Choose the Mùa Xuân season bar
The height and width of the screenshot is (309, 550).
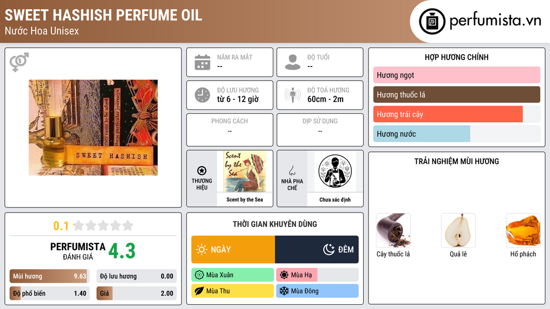click(233, 275)
